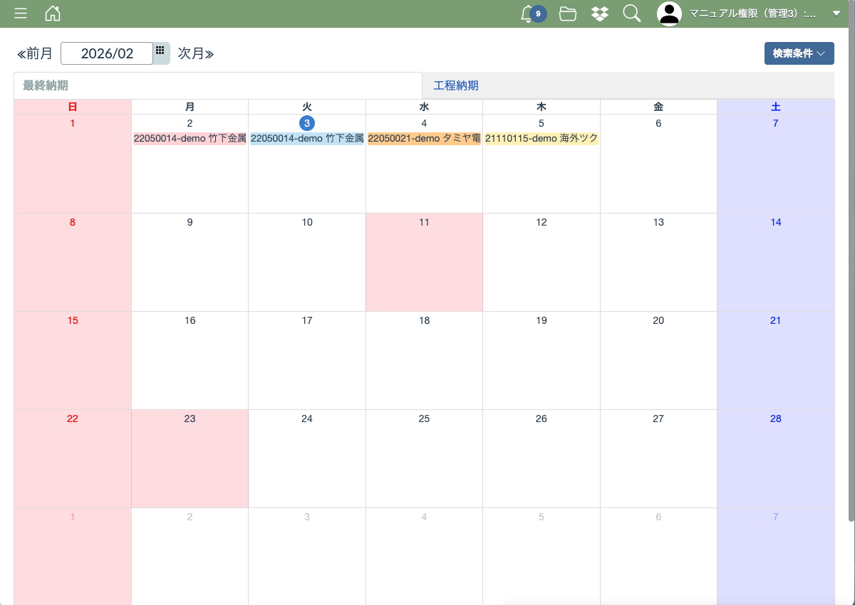Click the Dropbox icon
Image resolution: width=855 pixels, height=605 pixels.
pos(600,14)
